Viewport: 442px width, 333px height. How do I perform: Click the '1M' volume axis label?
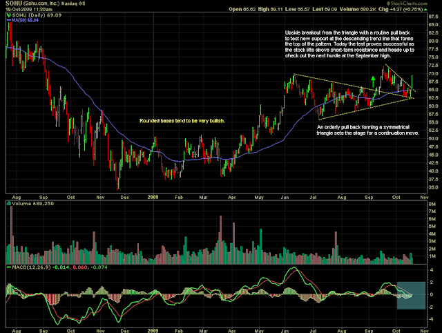pos(432,256)
